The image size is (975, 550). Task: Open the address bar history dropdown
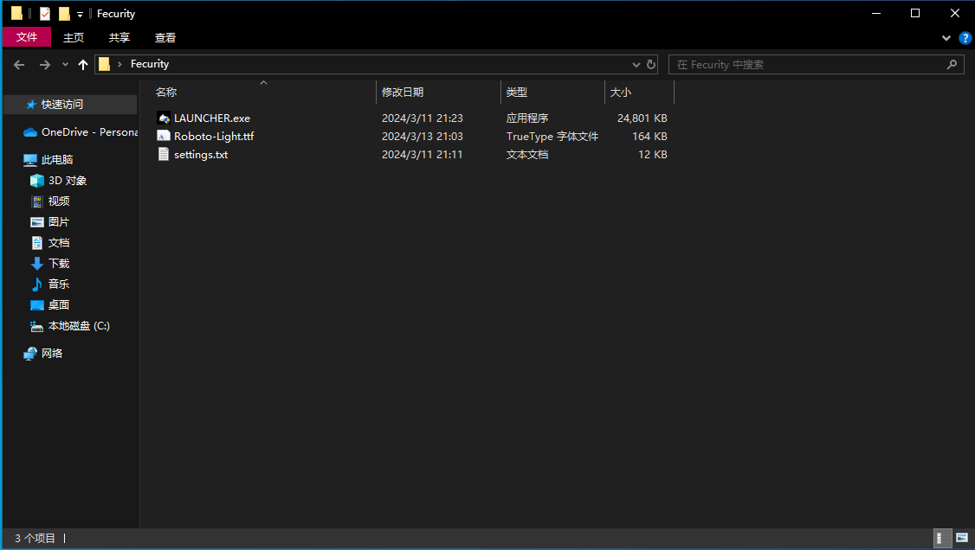(636, 64)
